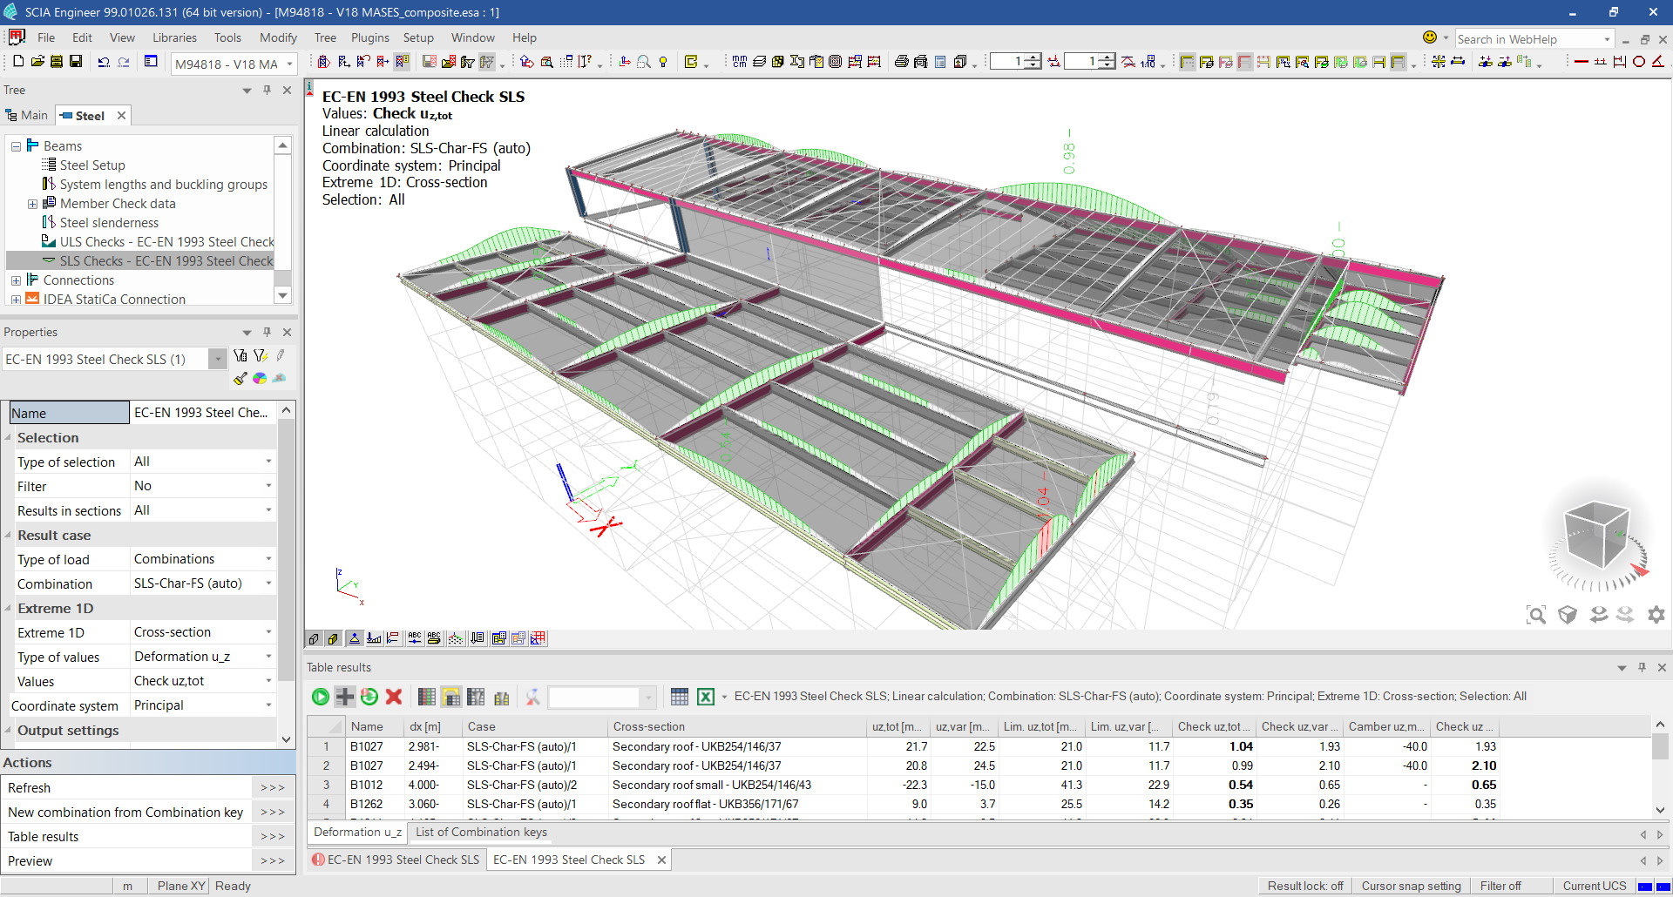Viewport: 1673px width, 897px height.
Task: Click the Search in WebHelp field
Action: point(1534,39)
